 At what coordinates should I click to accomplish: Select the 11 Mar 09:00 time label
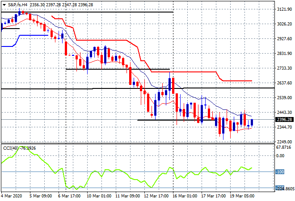(x=127, y=196)
